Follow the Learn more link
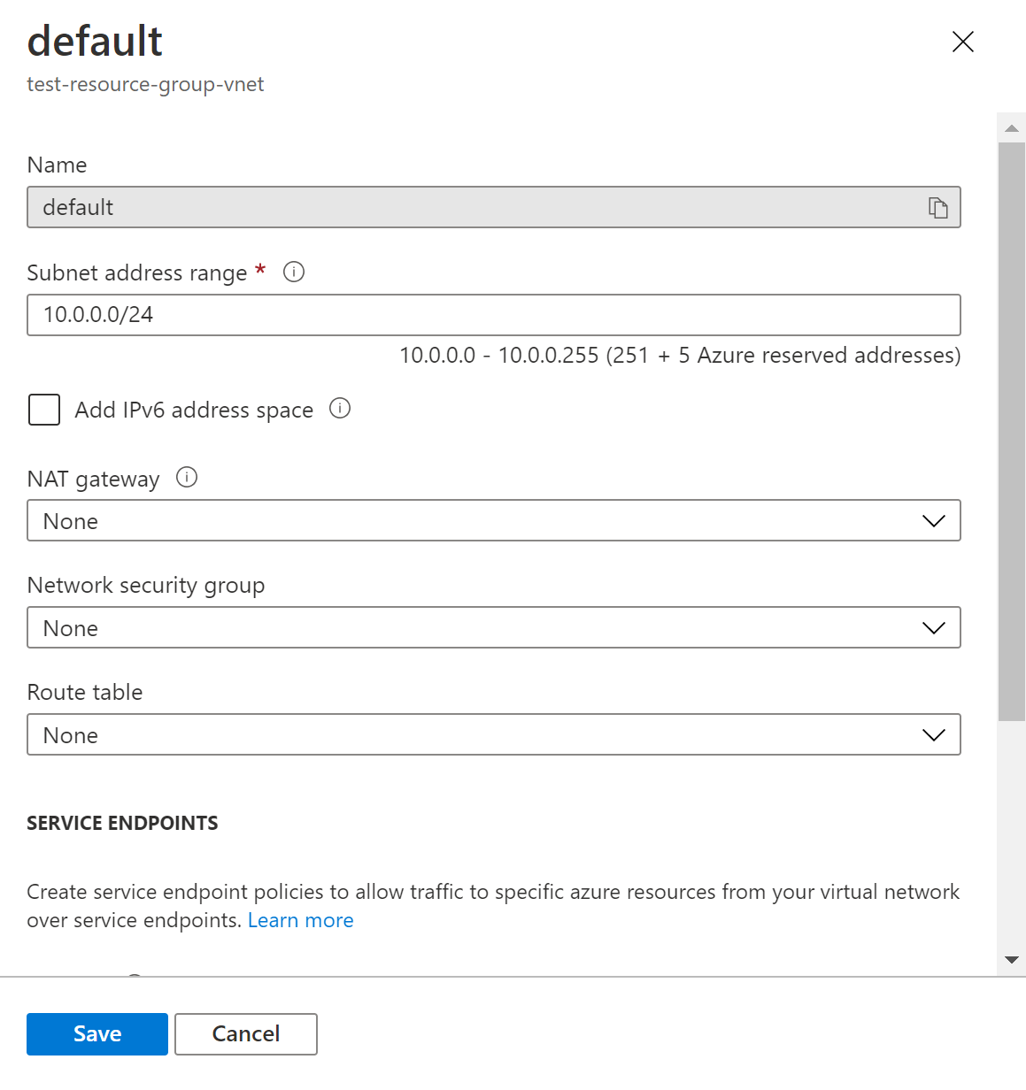The width and height of the screenshot is (1026, 1090). click(300, 921)
